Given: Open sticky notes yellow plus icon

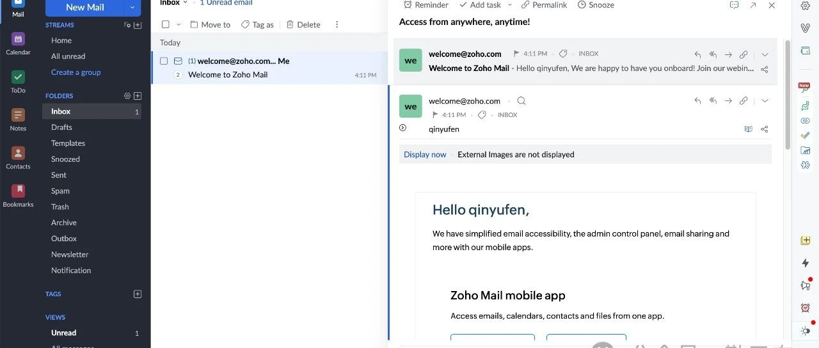Looking at the screenshot, I should point(806,241).
